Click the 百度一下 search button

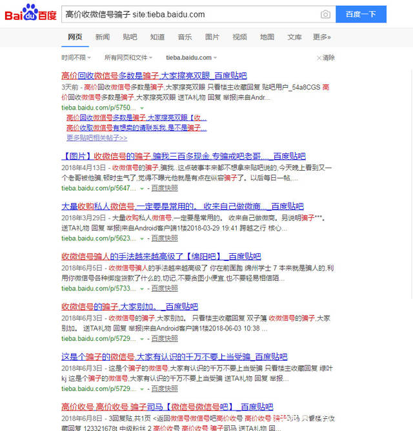pos(361,14)
